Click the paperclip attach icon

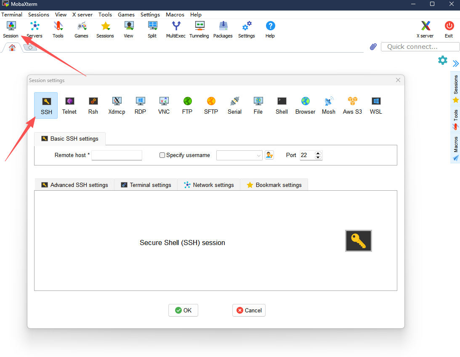[373, 47]
